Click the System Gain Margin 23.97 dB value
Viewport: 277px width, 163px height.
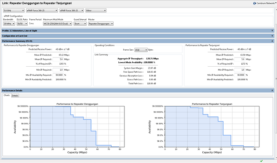pyautogui.click(x=152, y=68)
